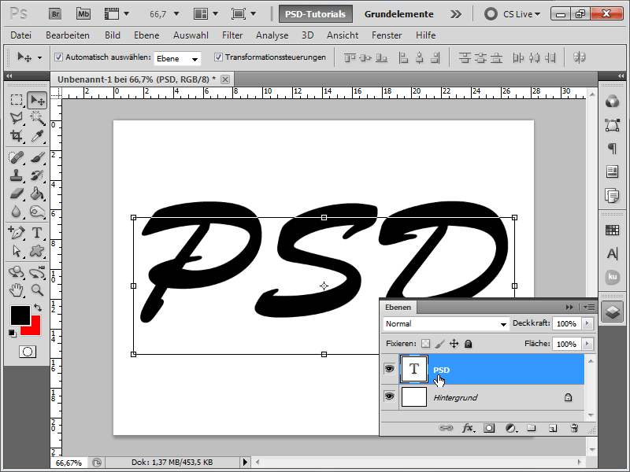Open the Bearbeiten menu

coord(68,35)
